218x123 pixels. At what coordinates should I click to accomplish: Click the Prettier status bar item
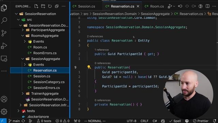[201, 121]
